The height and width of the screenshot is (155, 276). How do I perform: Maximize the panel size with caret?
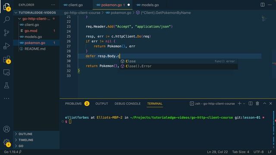(264, 103)
